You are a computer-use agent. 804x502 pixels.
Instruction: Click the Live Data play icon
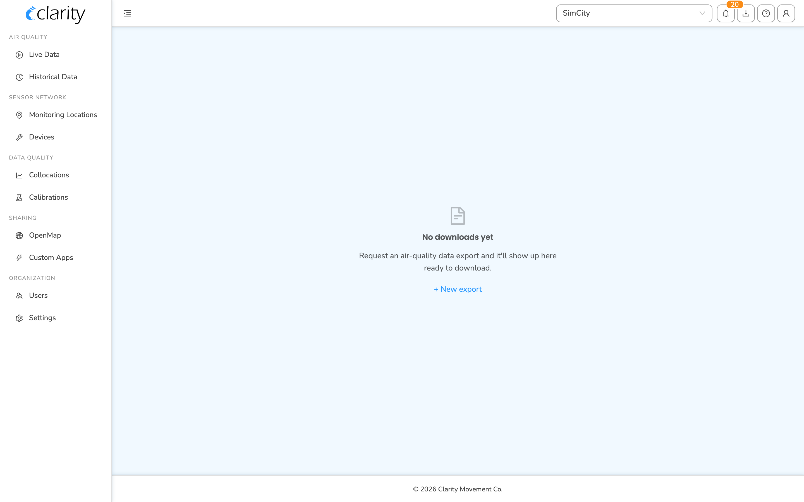pos(19,55)
